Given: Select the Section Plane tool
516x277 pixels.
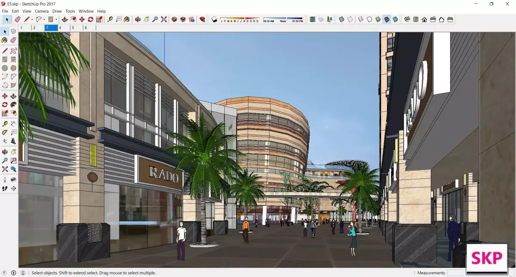Looking at the screenshot, I should 13,188.
